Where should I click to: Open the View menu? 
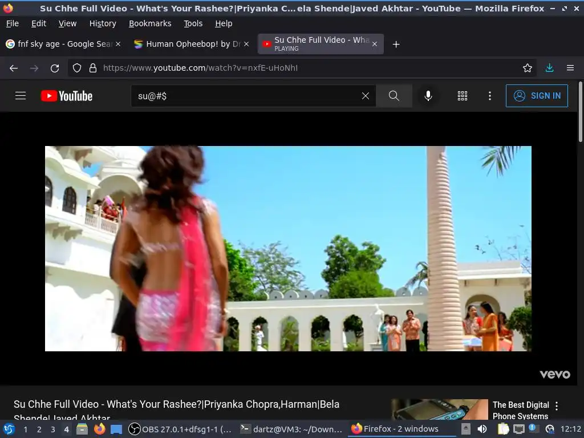click(x=67, y=23)
